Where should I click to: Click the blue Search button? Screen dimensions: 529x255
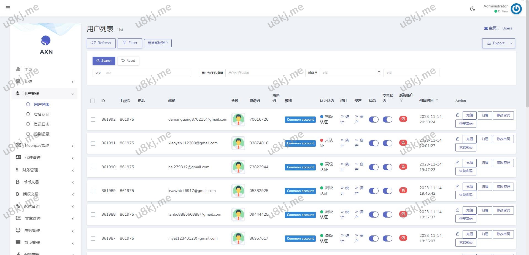tap(104, 61)
